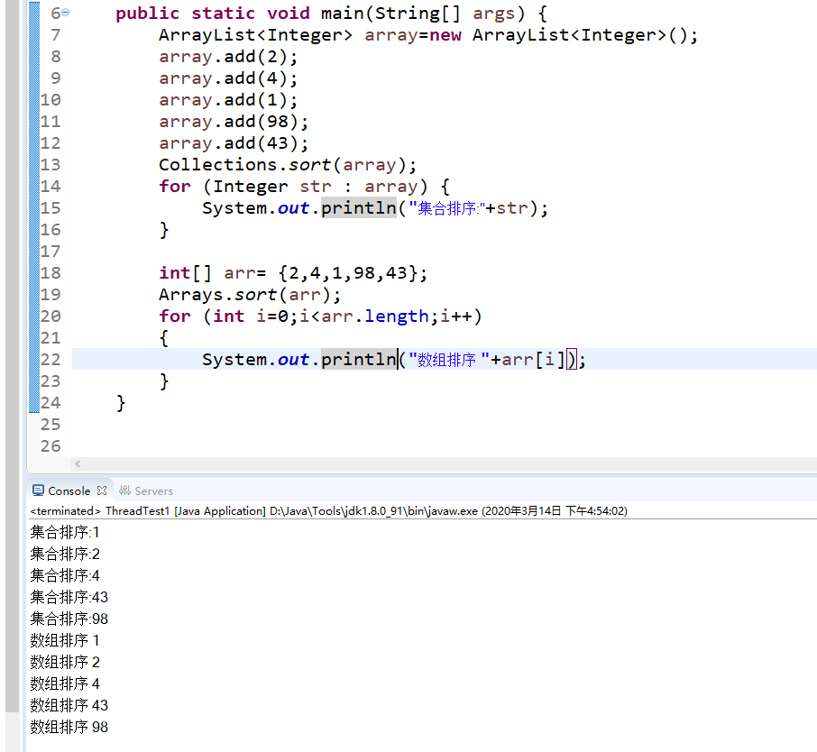Click console output line 数组排序 1

click(x=65, y=640)
